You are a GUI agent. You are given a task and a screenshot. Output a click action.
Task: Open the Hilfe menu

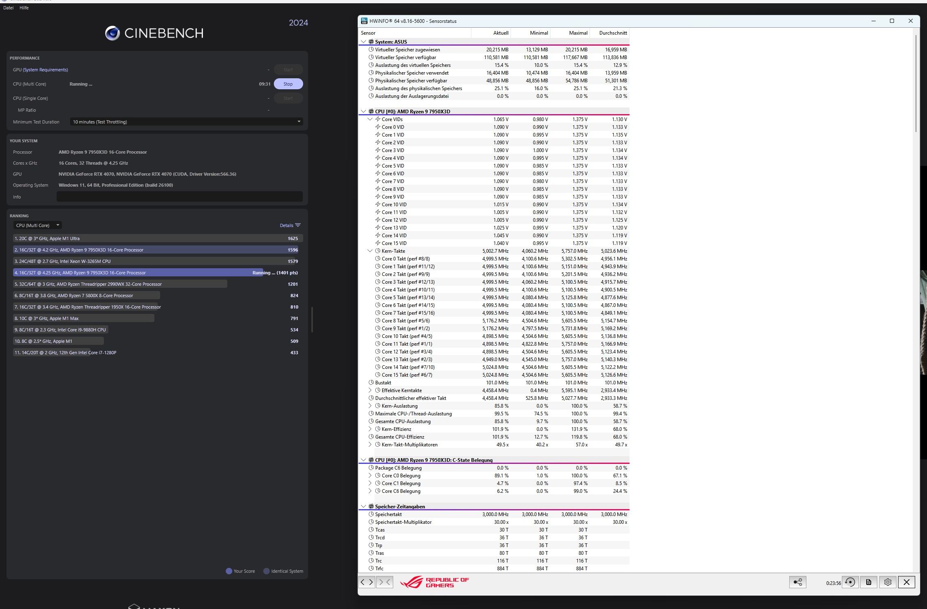point(24,8)
